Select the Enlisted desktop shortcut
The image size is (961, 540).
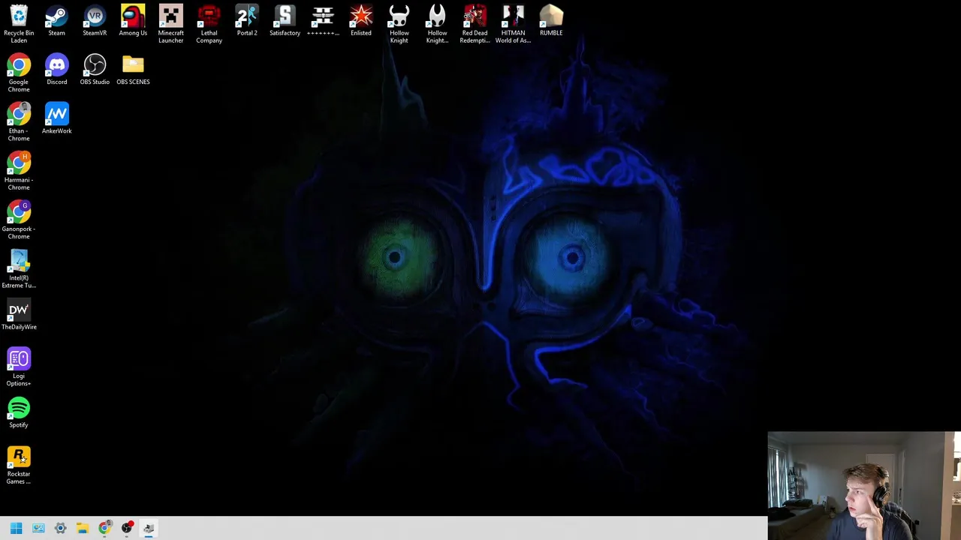(361, 21)
